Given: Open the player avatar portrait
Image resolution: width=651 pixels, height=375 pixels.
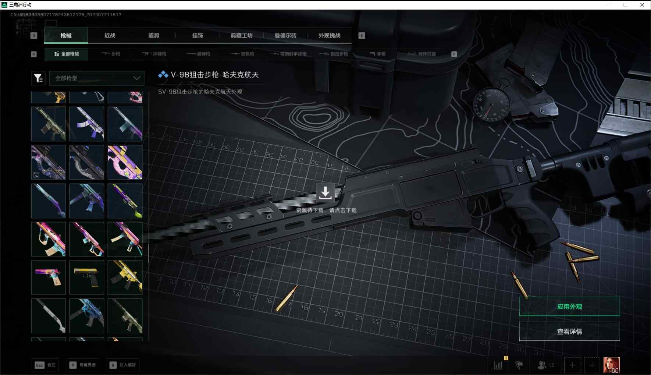Looking at the screenshot, I should [x=611, y=365].
